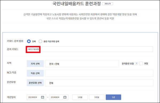This screenshot has height=103, width=160.
Task: Open the calendar icon for end date 20240824
Action: (65, 97)
